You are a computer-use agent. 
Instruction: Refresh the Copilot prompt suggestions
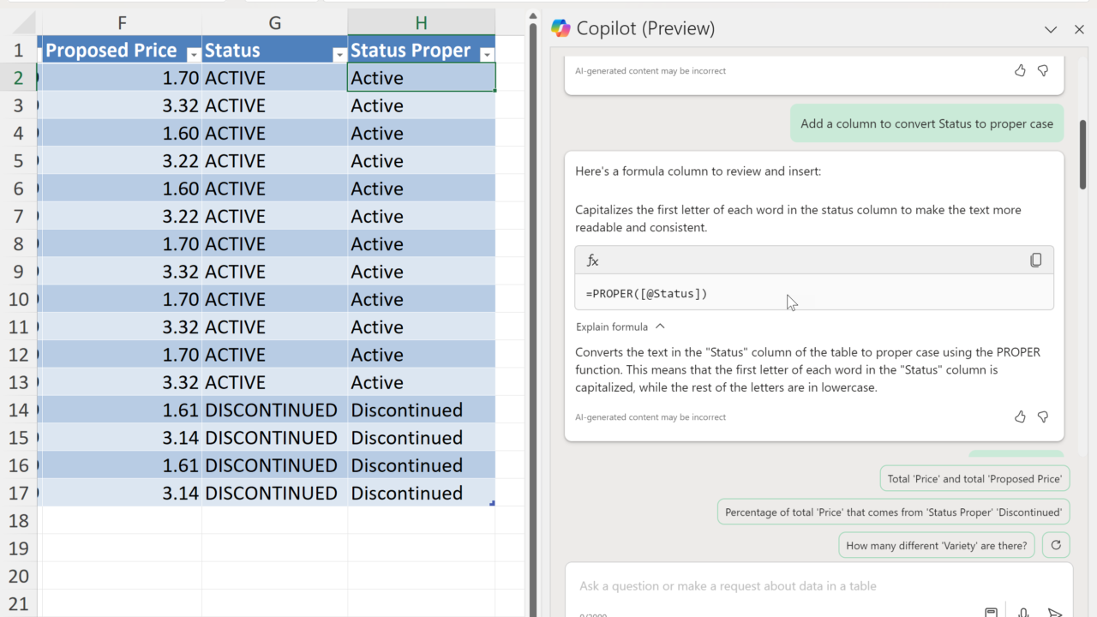point(1056,545)
